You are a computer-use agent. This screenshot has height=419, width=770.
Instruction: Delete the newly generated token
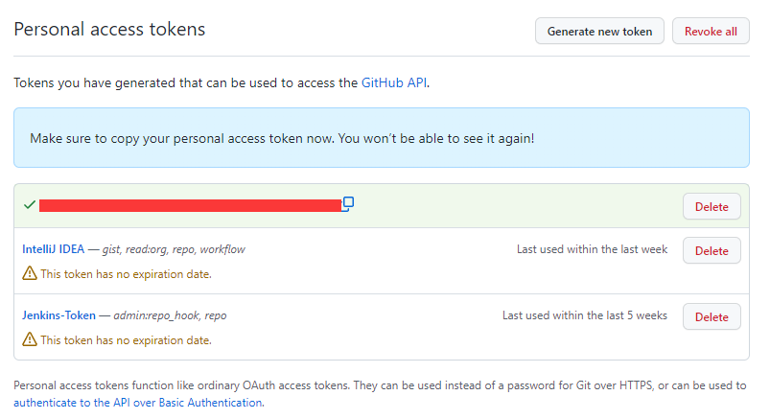(712, 206)
